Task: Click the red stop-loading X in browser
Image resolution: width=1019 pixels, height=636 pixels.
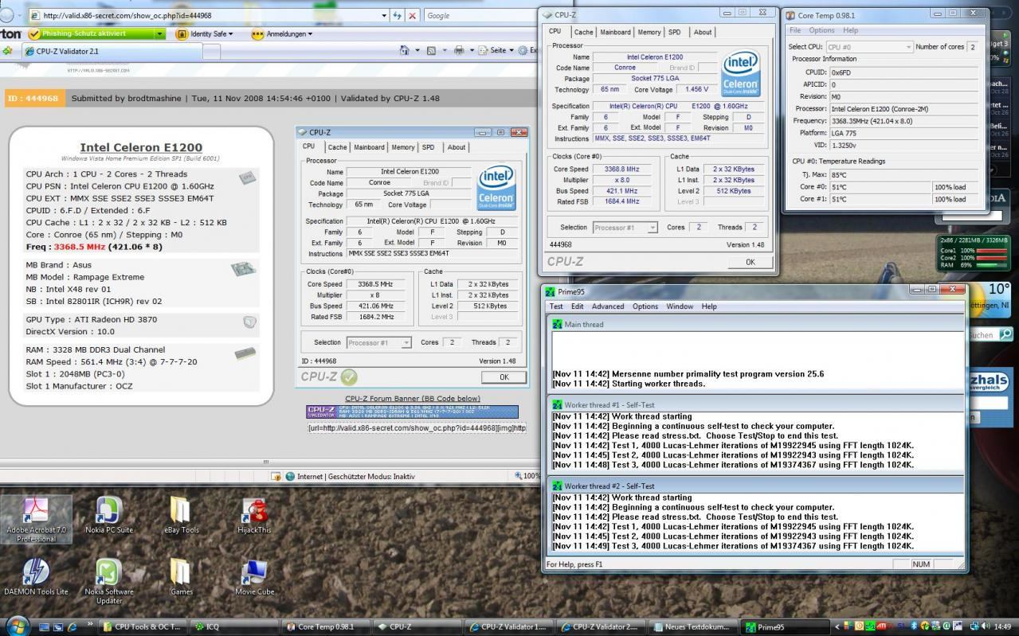Action: [x=412, y=15]
